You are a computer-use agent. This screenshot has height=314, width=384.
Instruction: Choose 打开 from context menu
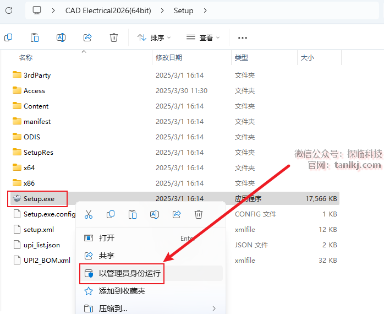coord(151,238)
